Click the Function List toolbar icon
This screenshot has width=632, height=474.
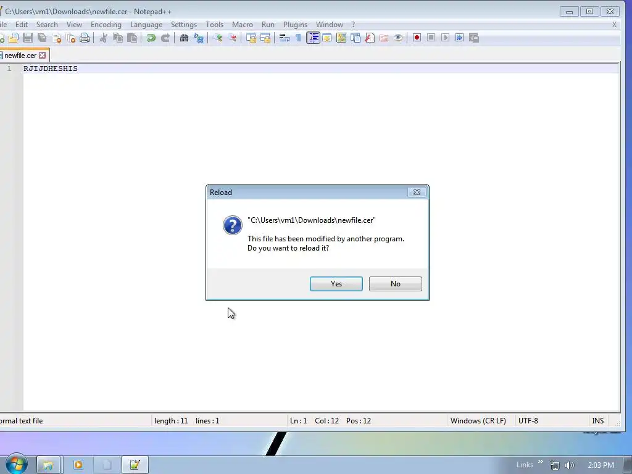pos(370,38)
